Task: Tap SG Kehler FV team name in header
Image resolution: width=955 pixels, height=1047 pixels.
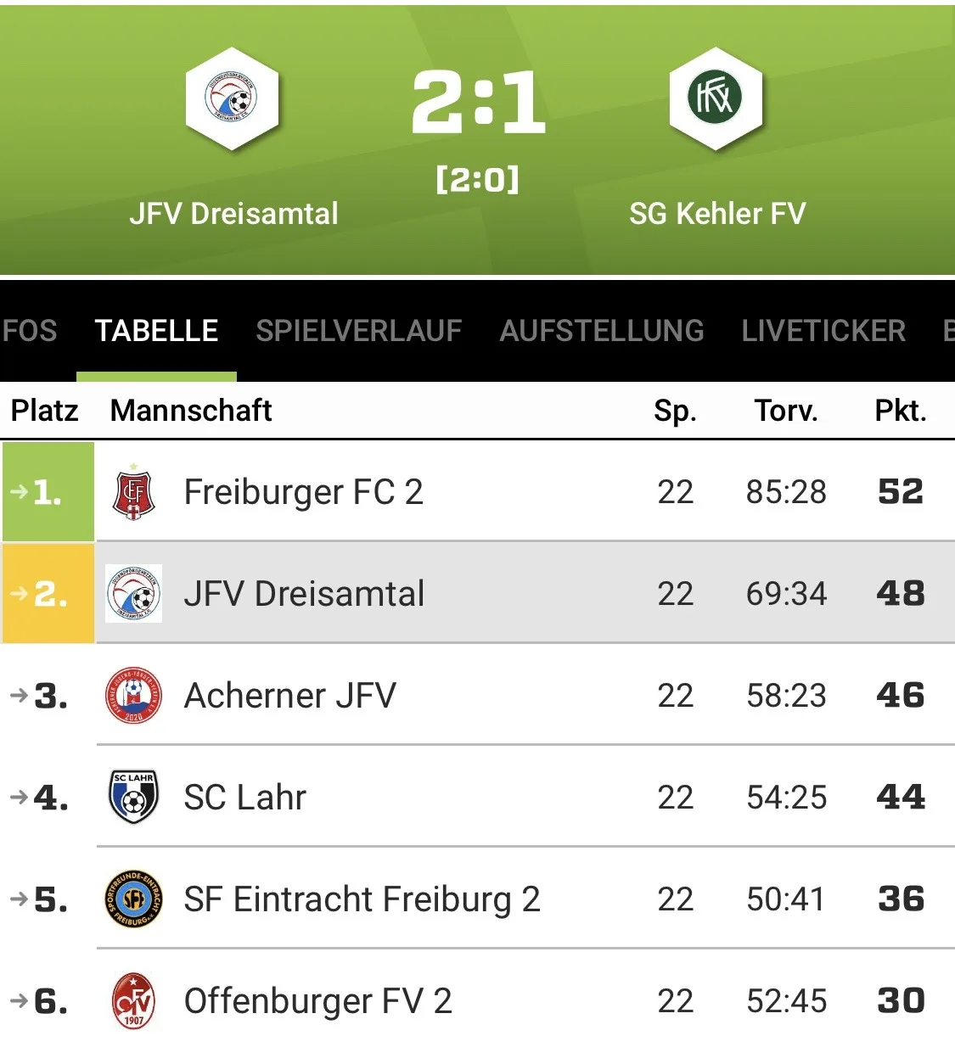Action: pyautogui.click(x=717, y=214)
